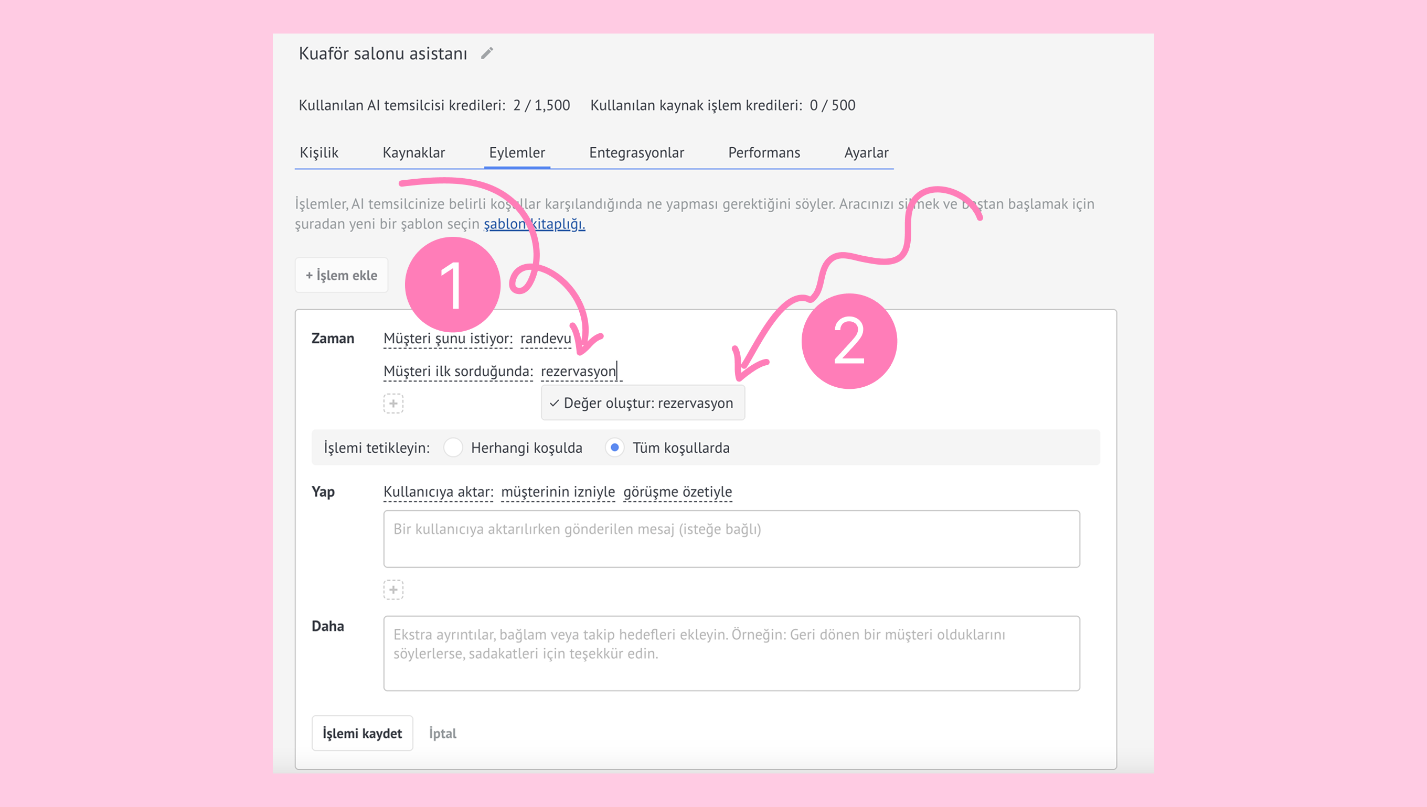
Task: Click the handoff message text field
Action: pyautogui.click(x=731, y=539)
